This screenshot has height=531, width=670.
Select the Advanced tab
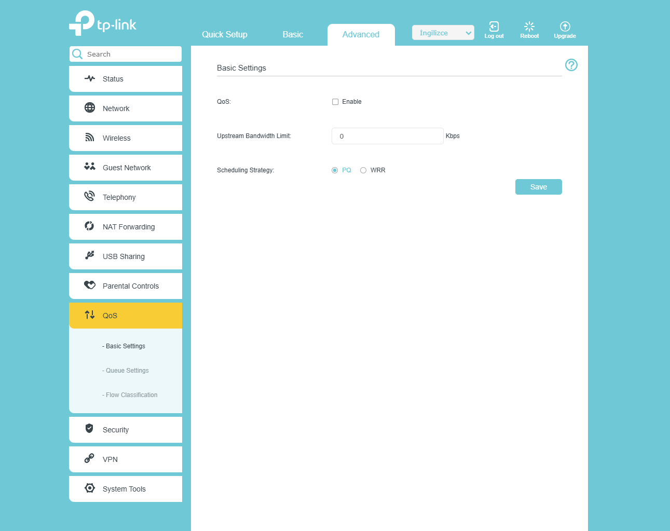361,35
